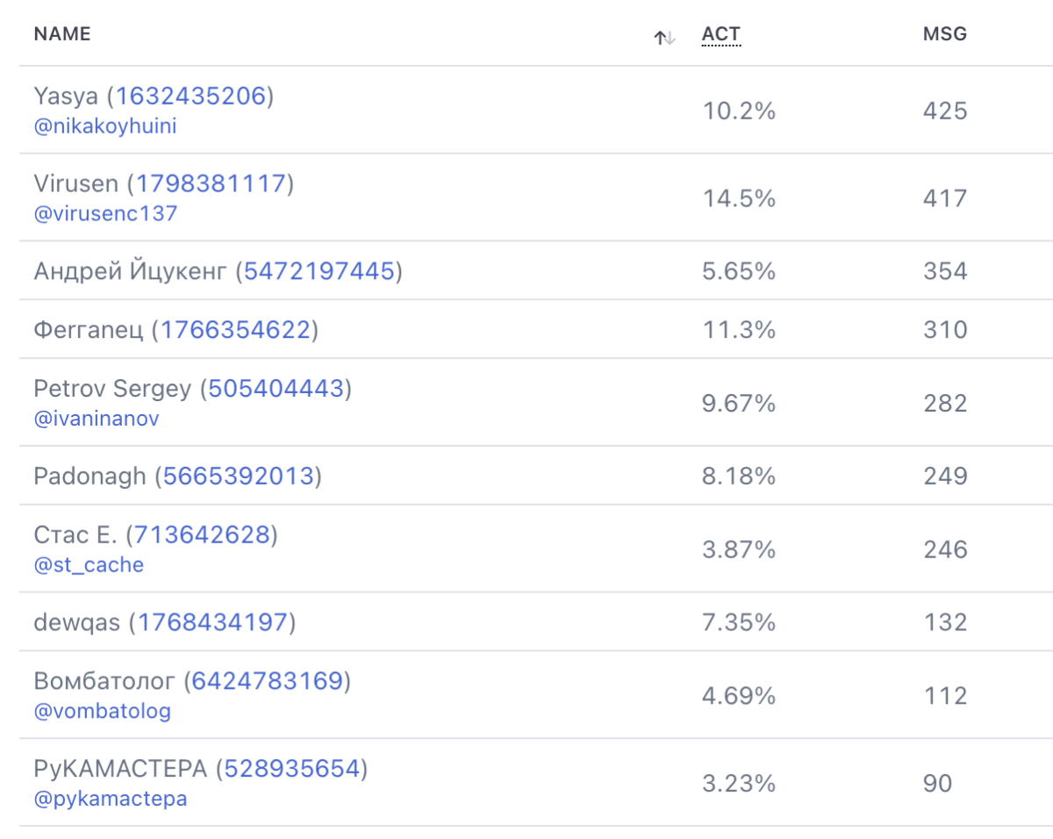Image resolution: width=1053 pixels, height=839 pixels.
Task: Select the 11.3% activity cell
Action: (739, 330)
